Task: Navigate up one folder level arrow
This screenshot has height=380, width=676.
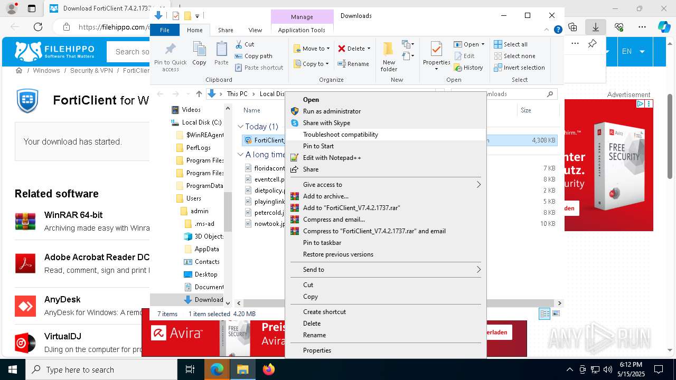Action: [199, 94]
